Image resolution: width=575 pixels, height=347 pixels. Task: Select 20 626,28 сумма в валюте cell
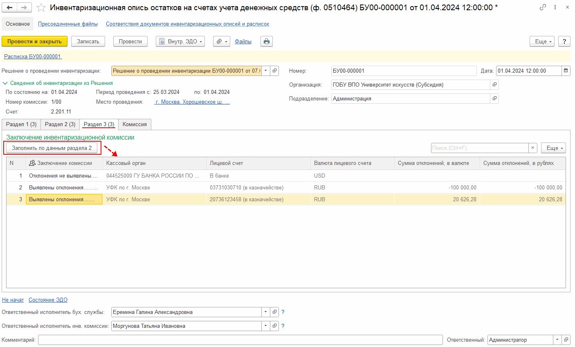click(437, 199)
